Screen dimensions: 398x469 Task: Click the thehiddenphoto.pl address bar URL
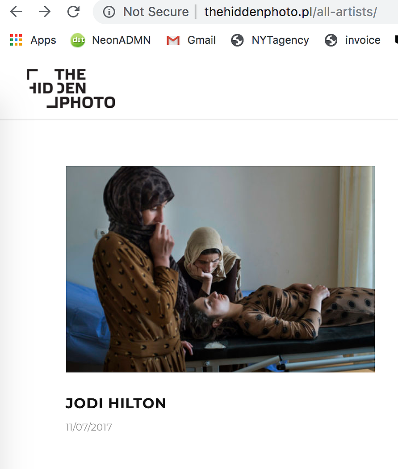291,12
